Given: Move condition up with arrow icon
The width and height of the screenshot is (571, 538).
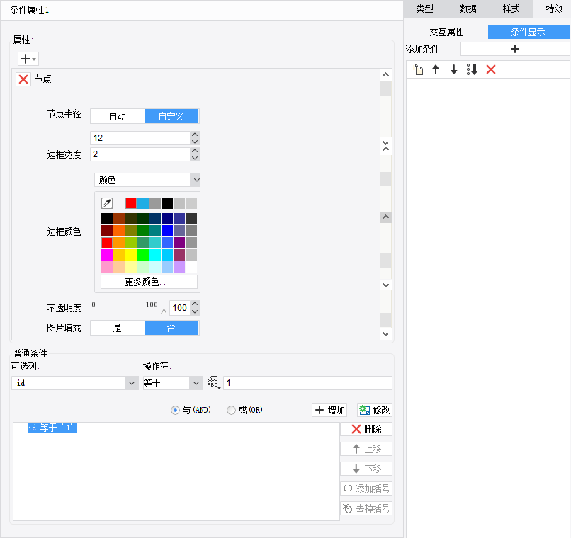Looking at the screenshot, I should pyautogui.click(x=436, y=69).
